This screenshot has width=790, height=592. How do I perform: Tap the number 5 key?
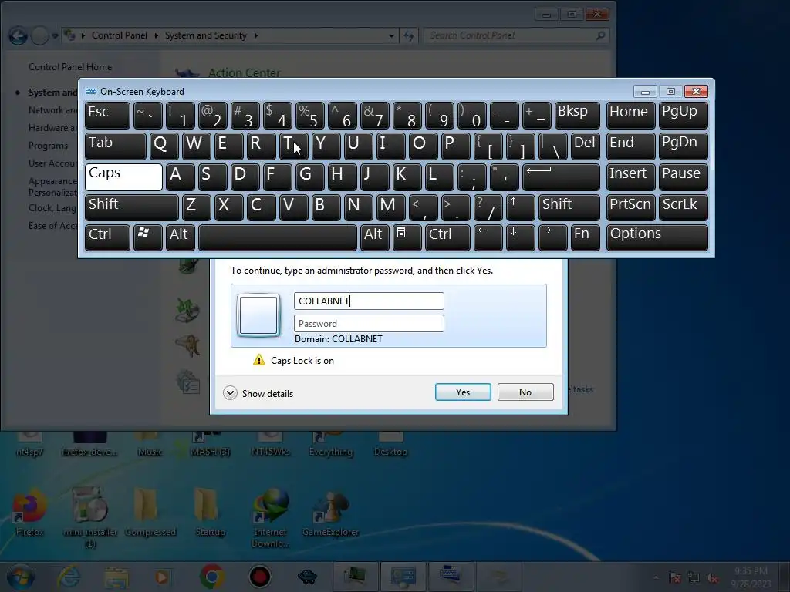(x=310, y=116)
